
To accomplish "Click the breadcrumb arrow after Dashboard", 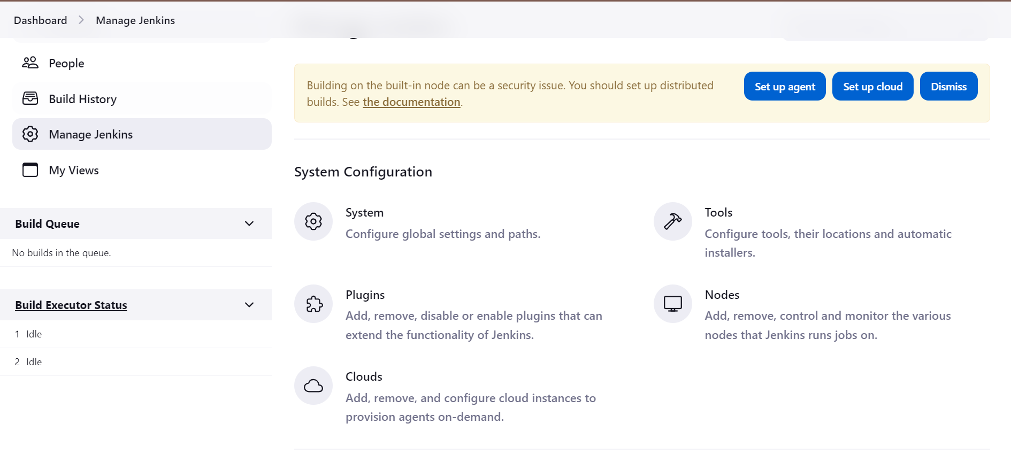I will (x=81, y=20).
